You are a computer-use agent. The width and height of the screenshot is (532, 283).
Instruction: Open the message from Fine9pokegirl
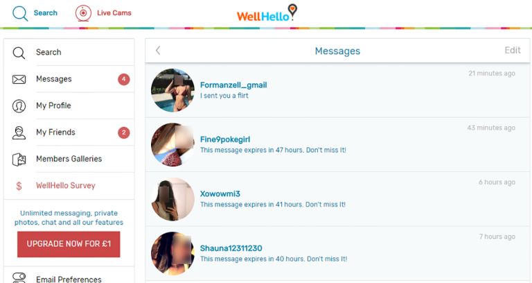point(337,145)
